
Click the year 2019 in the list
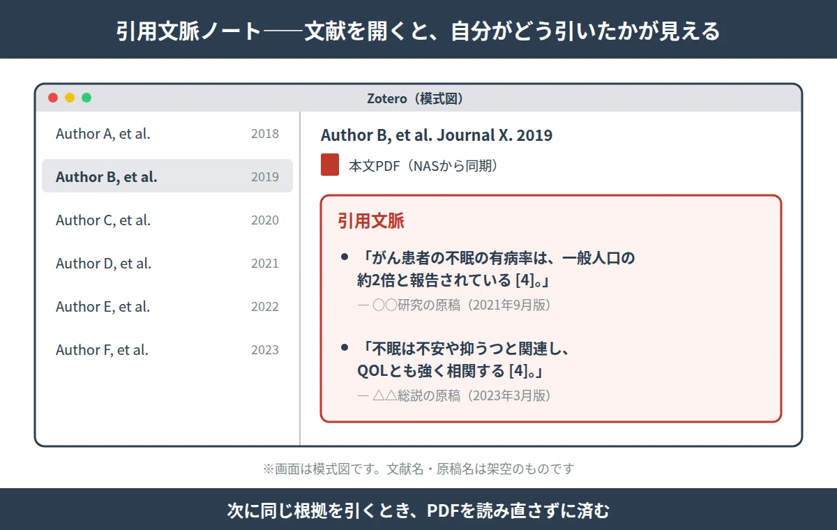tap(265, 177)
